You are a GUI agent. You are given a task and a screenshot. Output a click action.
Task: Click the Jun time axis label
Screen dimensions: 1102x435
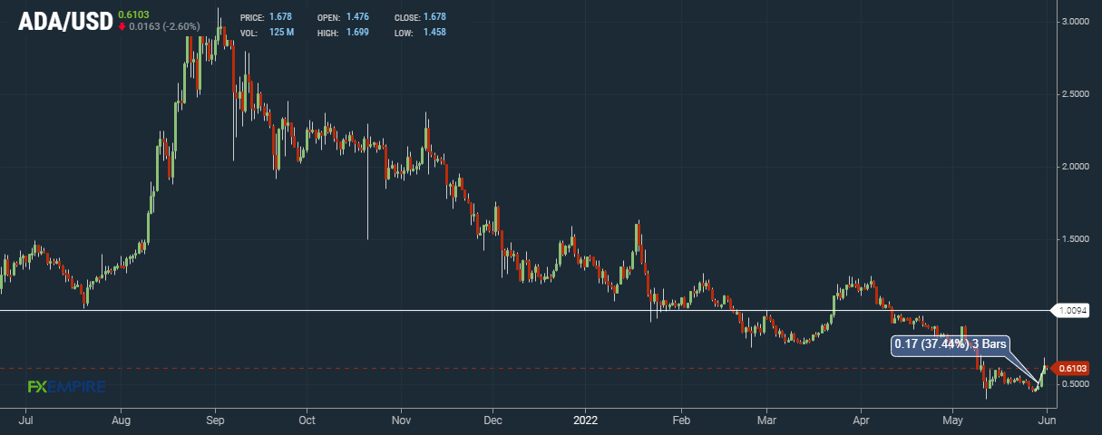pos(1047,420)
